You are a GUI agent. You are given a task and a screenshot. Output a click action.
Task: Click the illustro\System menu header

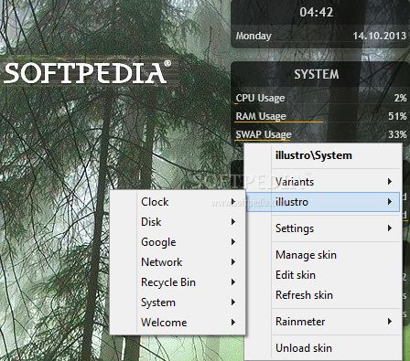(x=314, y=155)
